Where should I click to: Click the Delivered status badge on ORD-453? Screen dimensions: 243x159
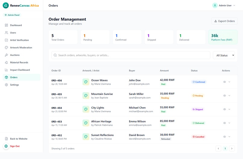[198, 123]
